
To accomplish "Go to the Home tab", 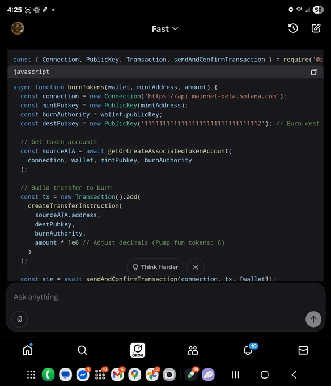I will point(28,350).
